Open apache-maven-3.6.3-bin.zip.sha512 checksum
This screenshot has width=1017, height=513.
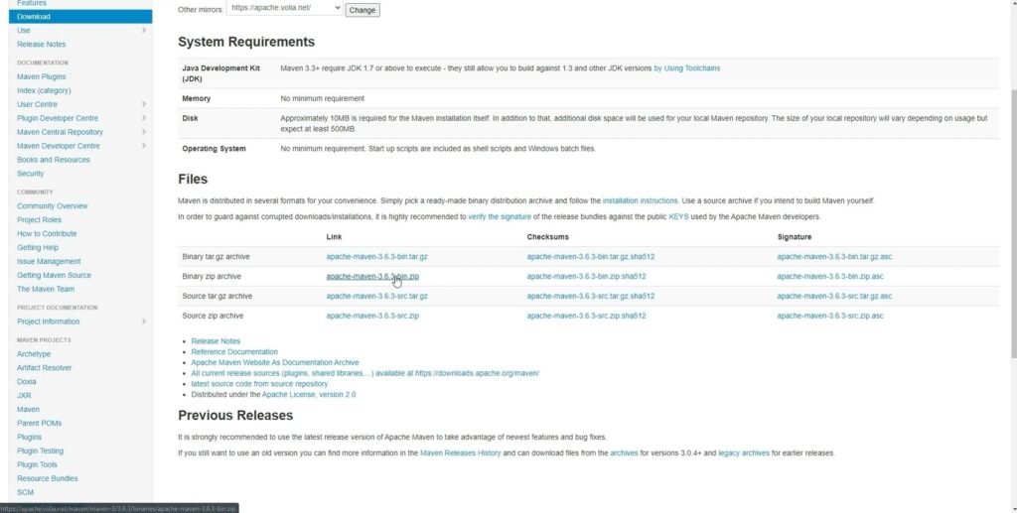pyautogui.click(x=586, y=277)
